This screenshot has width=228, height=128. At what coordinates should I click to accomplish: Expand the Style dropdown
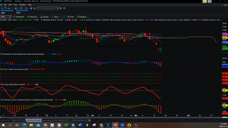56,17
